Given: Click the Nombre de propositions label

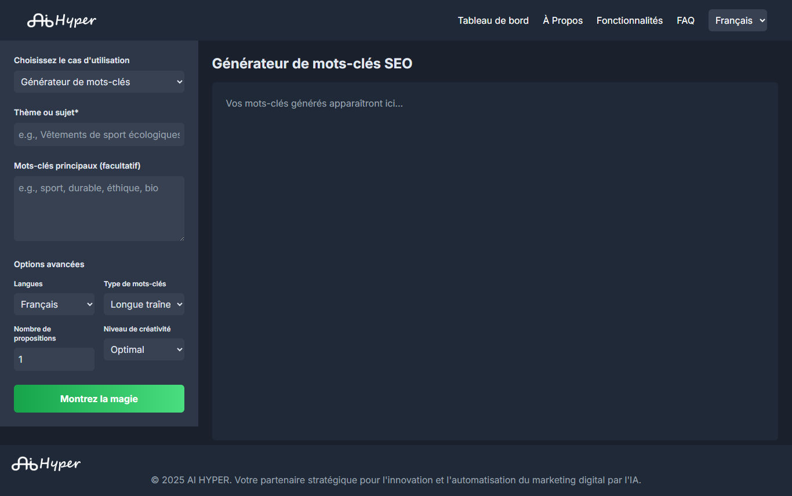Looking at the screenshot, I should click(x=35, y=334).
